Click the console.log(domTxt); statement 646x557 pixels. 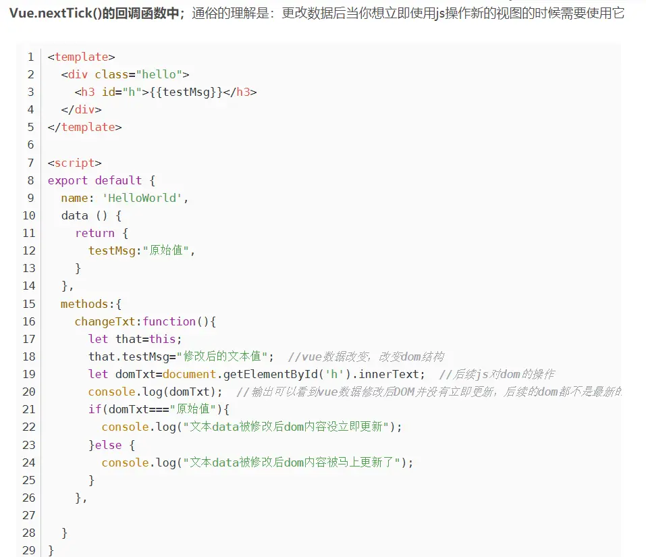click(155, 392)
